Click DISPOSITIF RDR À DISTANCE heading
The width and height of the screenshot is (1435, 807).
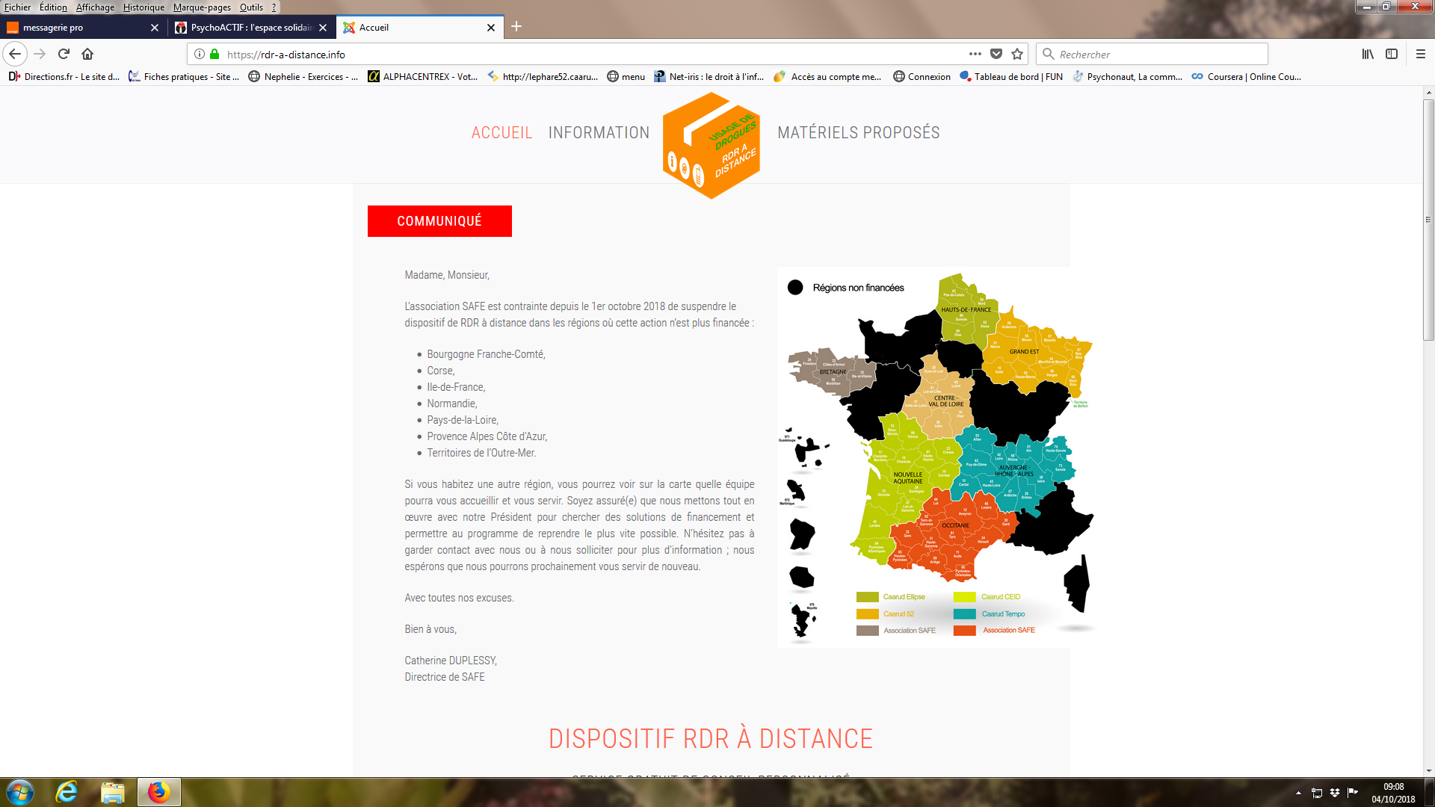point(711,738)
